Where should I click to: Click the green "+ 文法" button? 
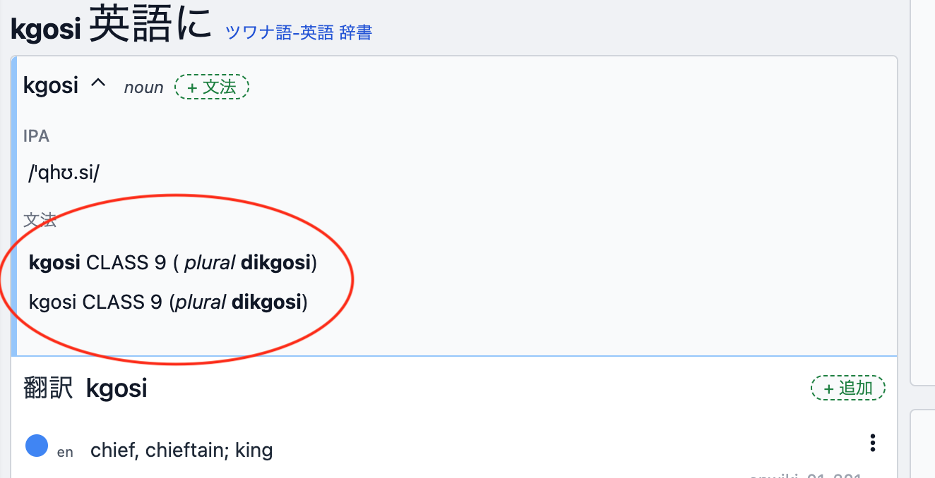click(212, 87)
